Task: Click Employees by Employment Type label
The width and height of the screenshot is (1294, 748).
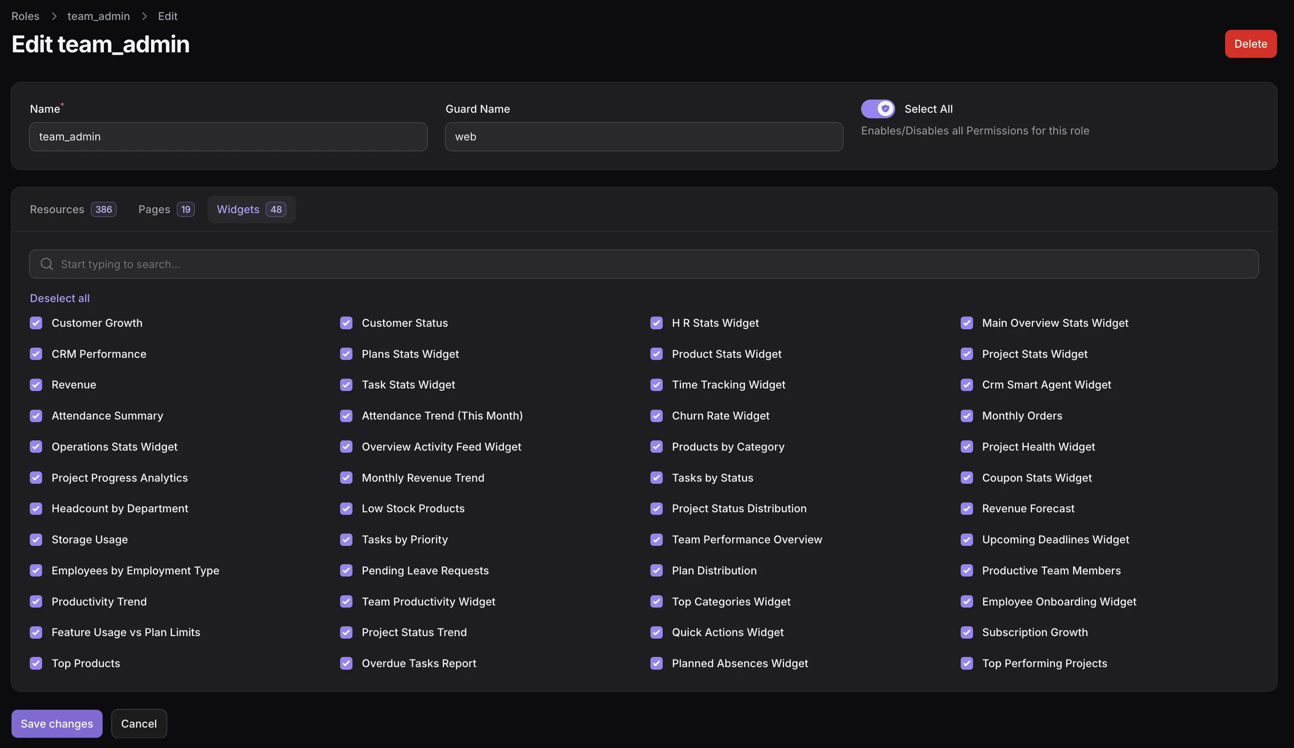Action: [x=135, y=571]
